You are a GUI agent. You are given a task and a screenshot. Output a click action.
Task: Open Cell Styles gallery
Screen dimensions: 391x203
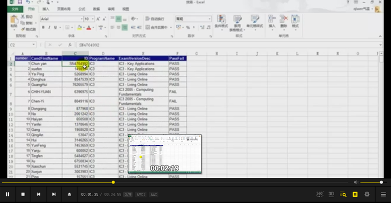[x=255, y=23]
